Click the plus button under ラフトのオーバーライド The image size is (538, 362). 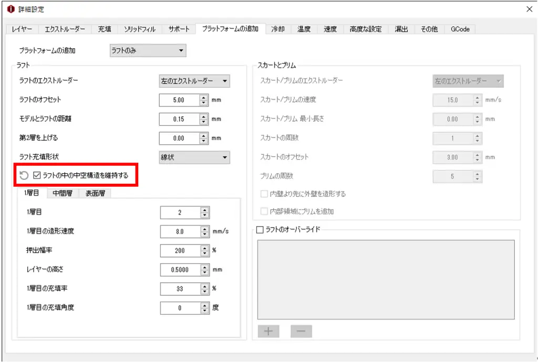tap(268, 332)
